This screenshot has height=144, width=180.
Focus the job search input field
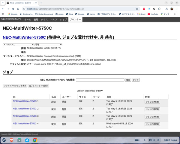click(x=100, y=80)
